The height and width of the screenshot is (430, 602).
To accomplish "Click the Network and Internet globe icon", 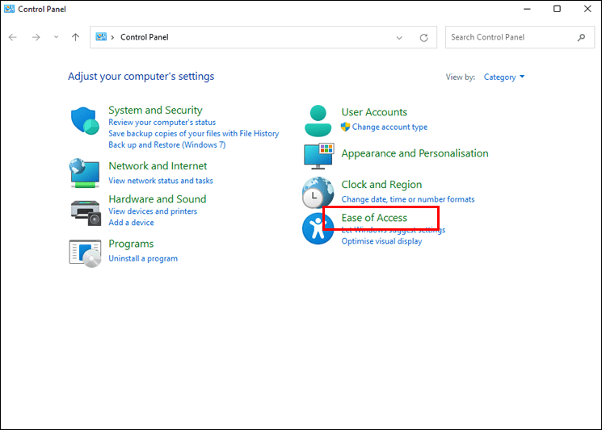I will tap(85, 172).
